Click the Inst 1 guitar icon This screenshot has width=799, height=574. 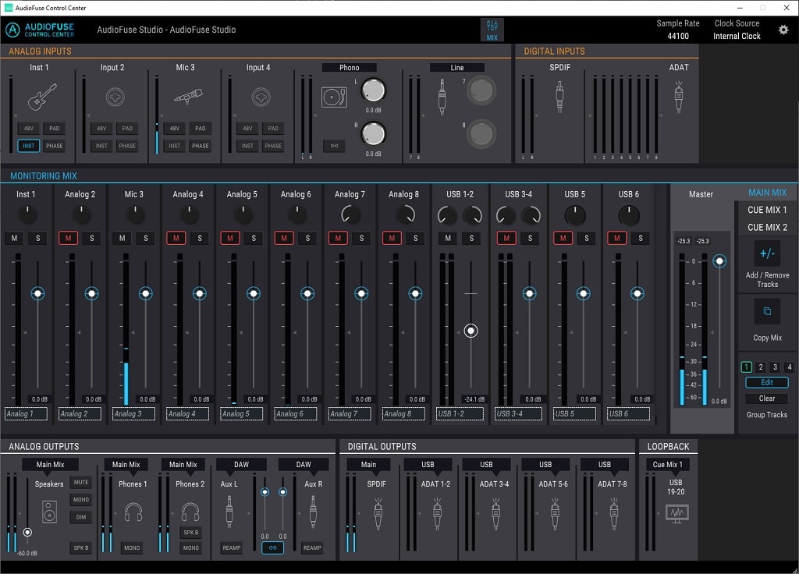click(42, 97)
